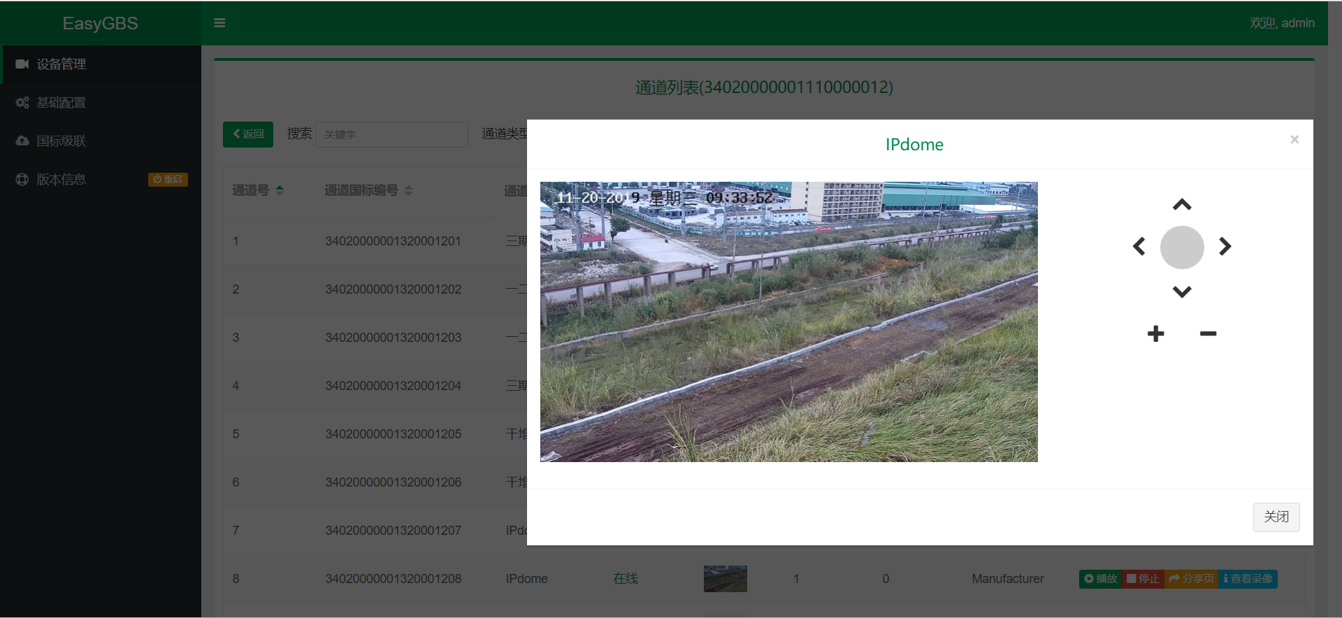Viewport: 1342px width, 618px height.
Task: Select channel ID 34020000001320001204
Action: click(393, 386)
